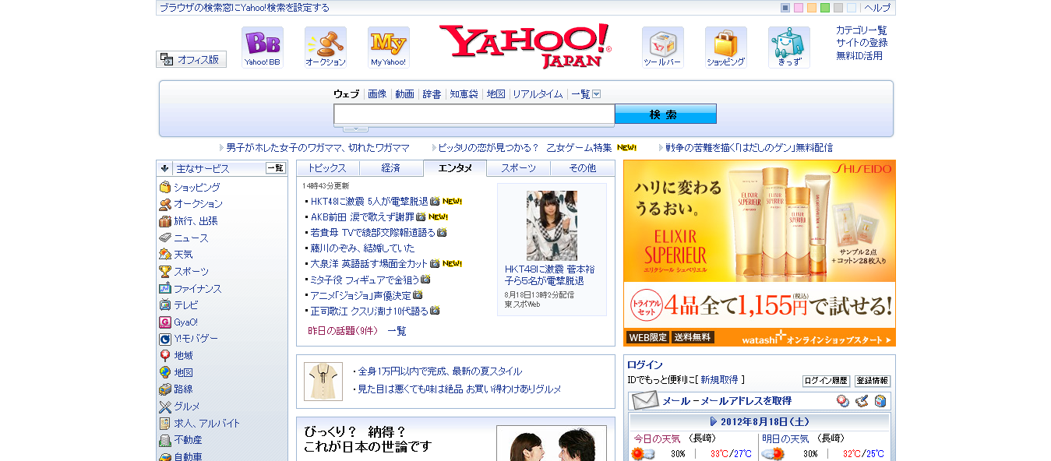This screenshot has width=1051, height=461.
Task: Click the ファイナンス chart sidebar icon
Action: point(165,288)
